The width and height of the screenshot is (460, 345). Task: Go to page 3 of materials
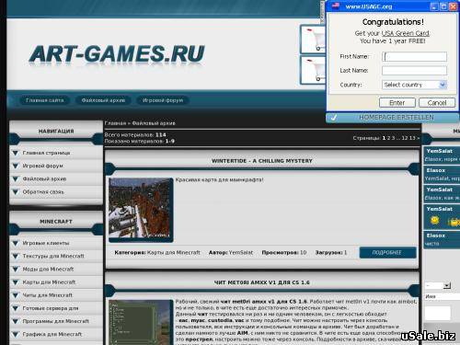[x=393, y=138]
